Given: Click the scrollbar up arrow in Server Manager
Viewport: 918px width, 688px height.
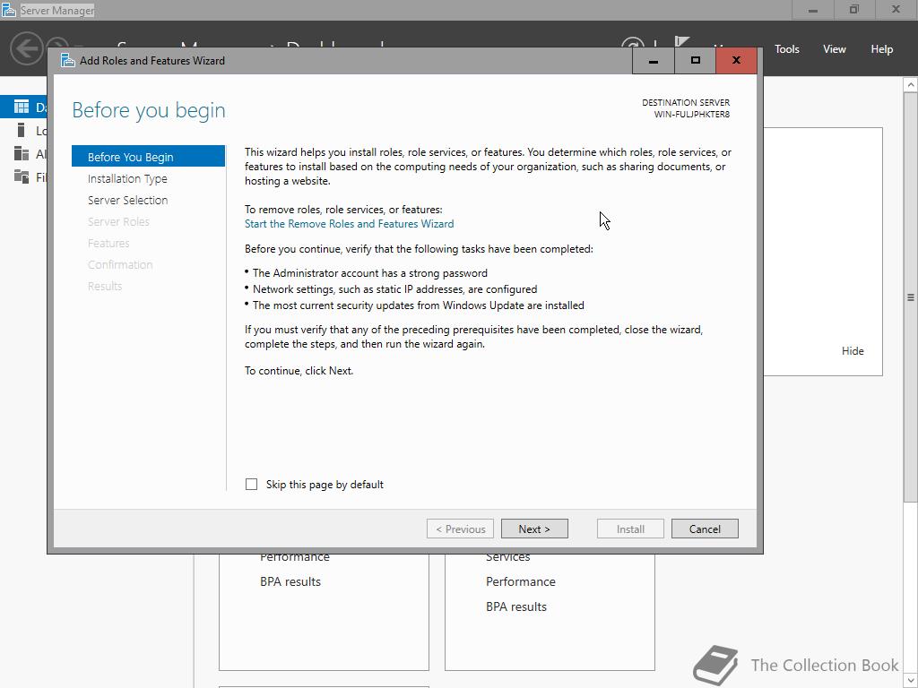Looking at the screenshot, I should tap(911, 85).
